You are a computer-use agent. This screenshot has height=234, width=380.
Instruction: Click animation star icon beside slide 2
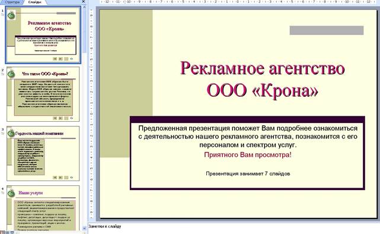point(2,74)
